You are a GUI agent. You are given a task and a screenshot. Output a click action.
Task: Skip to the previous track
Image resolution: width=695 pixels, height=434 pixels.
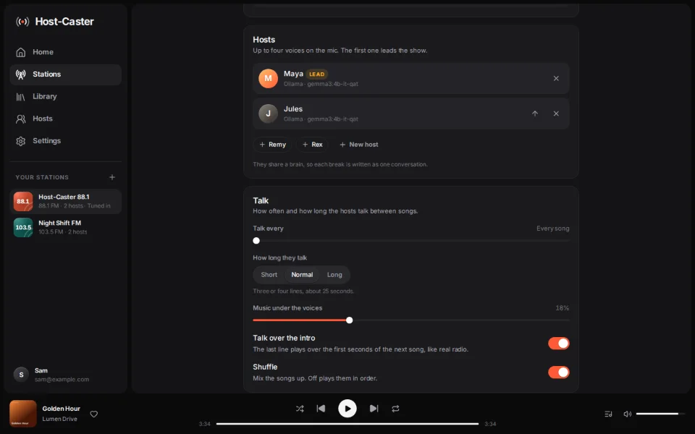321,409
